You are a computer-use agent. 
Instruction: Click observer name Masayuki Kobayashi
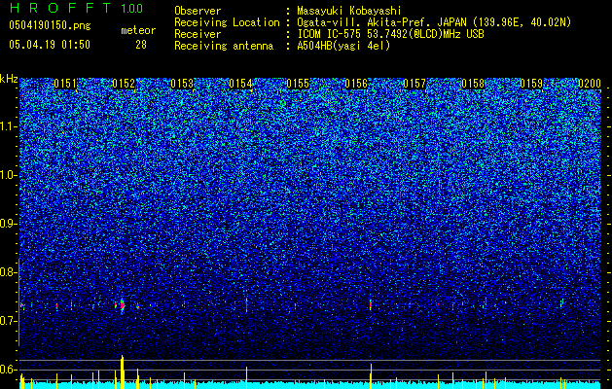point(349,11)
